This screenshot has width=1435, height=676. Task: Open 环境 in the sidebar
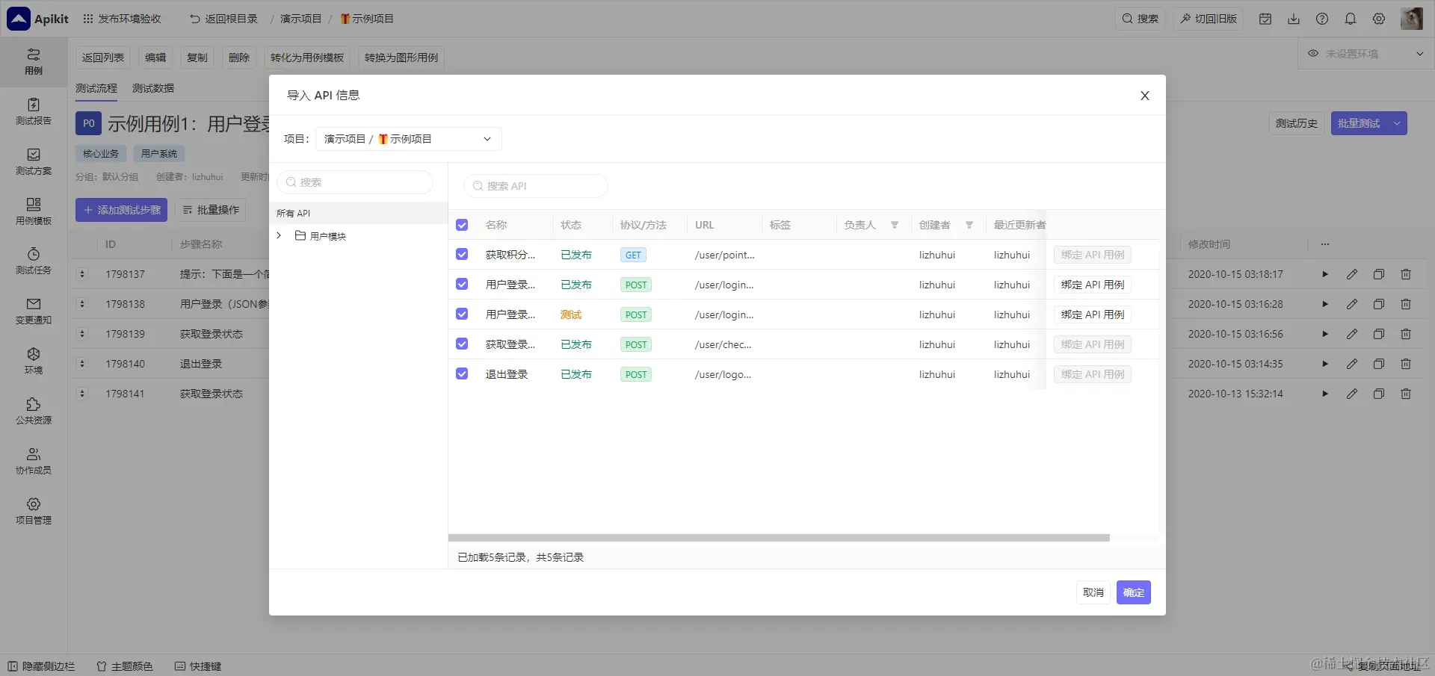coord(34,362)
